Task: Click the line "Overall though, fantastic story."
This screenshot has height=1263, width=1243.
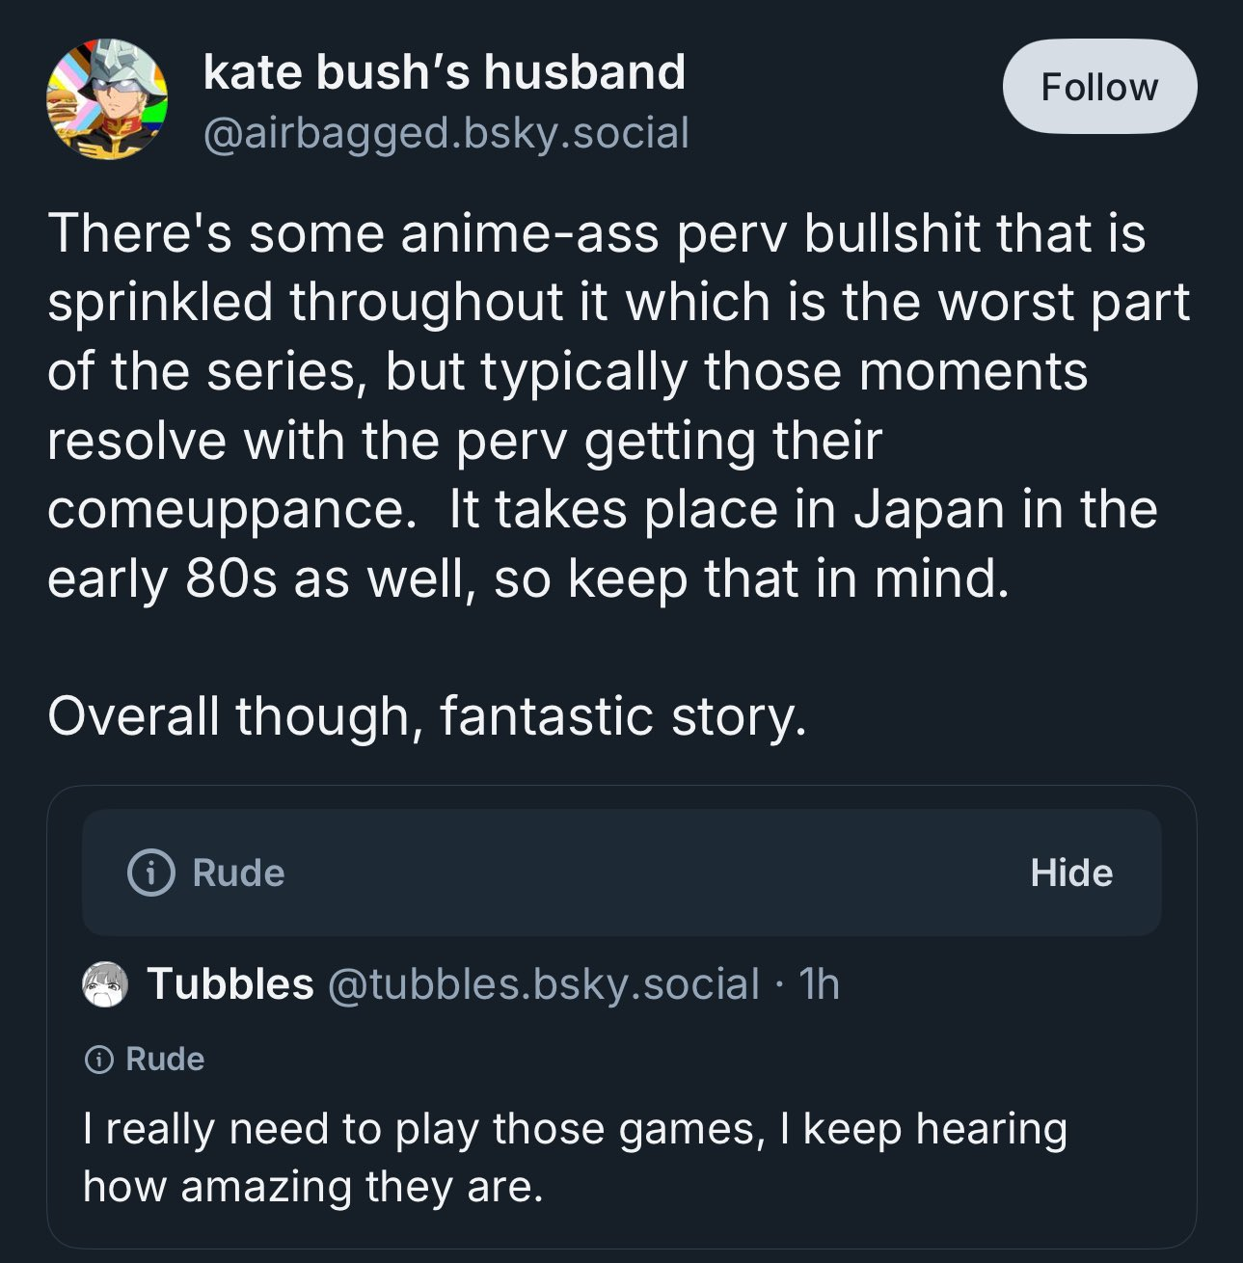Action: click(x=426, y=716)
